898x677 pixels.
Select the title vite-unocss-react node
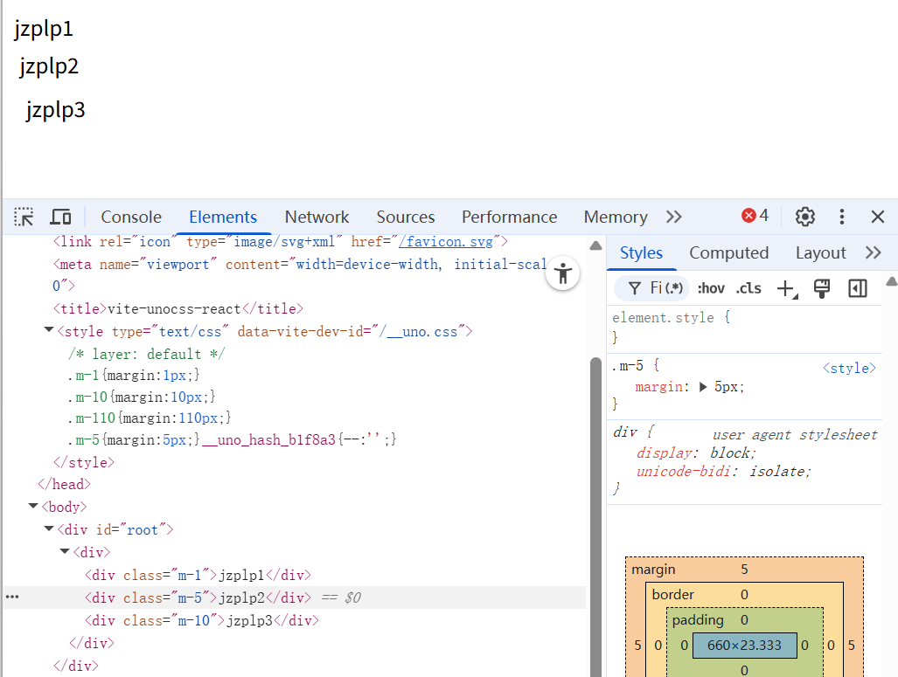(178, 309)
